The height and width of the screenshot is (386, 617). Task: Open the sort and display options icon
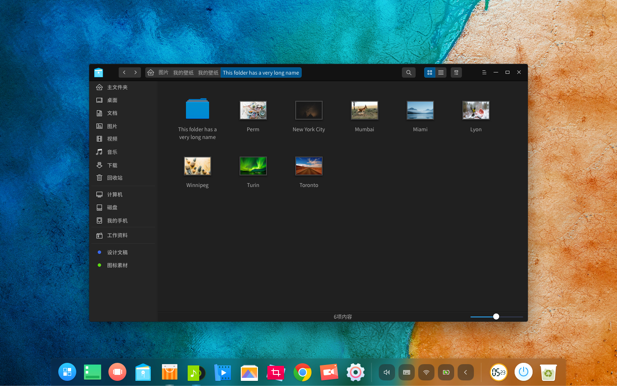coord(456,72)
